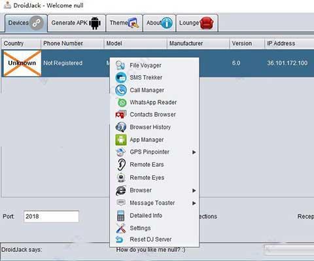
Task: Click the Port input field showing 2018
Action: pyautogui.click(x=51, y=217)
